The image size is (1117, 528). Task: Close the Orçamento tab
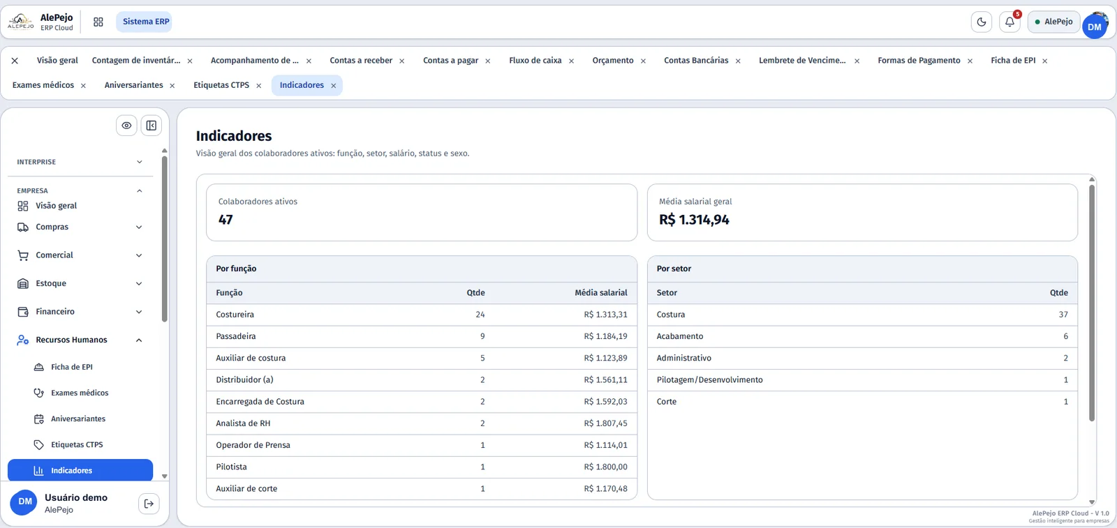click(x=643, y=61)
